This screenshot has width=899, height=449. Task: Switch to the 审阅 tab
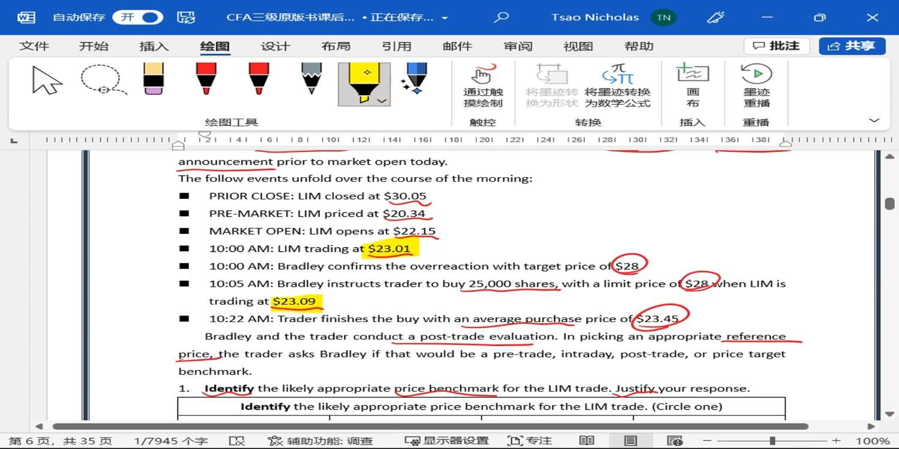point(518,46)
